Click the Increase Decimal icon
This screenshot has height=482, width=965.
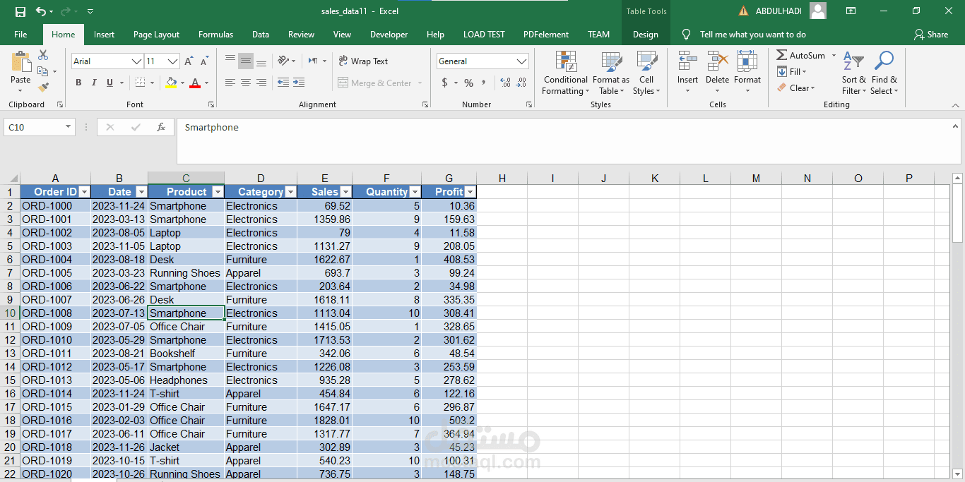505,83
